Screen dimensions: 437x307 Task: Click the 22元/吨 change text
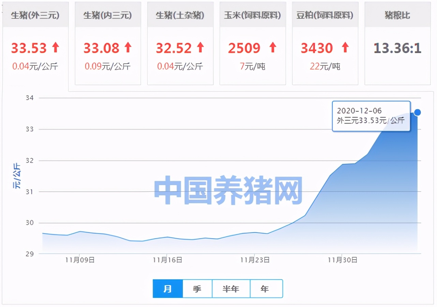325,66
